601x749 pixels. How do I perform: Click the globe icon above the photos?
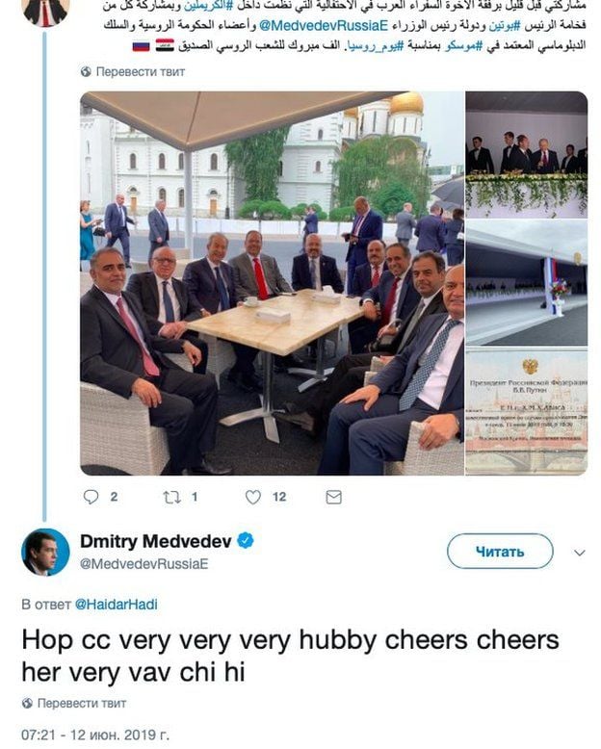pos(86,71)
